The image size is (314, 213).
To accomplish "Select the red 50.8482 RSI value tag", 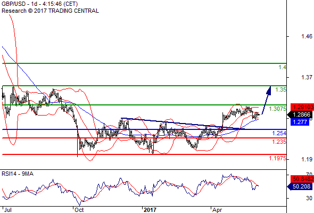I will pyautogui.click(x=302, y=179).
